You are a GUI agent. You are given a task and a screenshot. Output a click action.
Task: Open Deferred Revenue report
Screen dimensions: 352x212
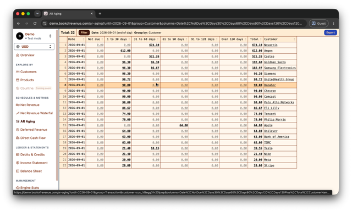31,130
